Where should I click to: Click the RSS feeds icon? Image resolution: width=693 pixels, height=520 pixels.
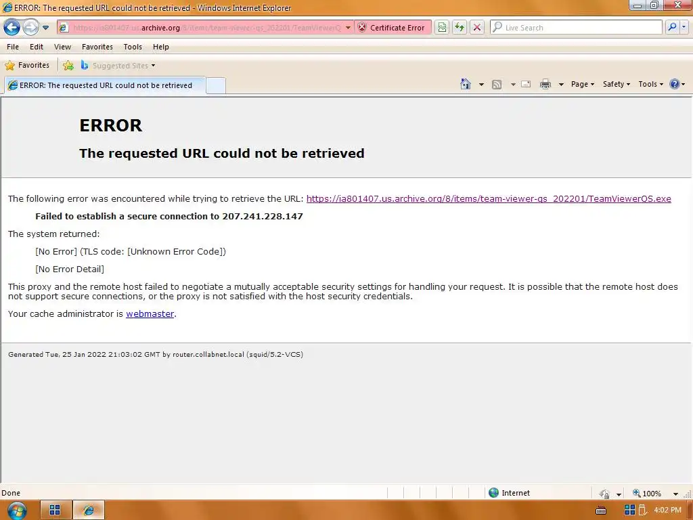[x=497, y=85]
